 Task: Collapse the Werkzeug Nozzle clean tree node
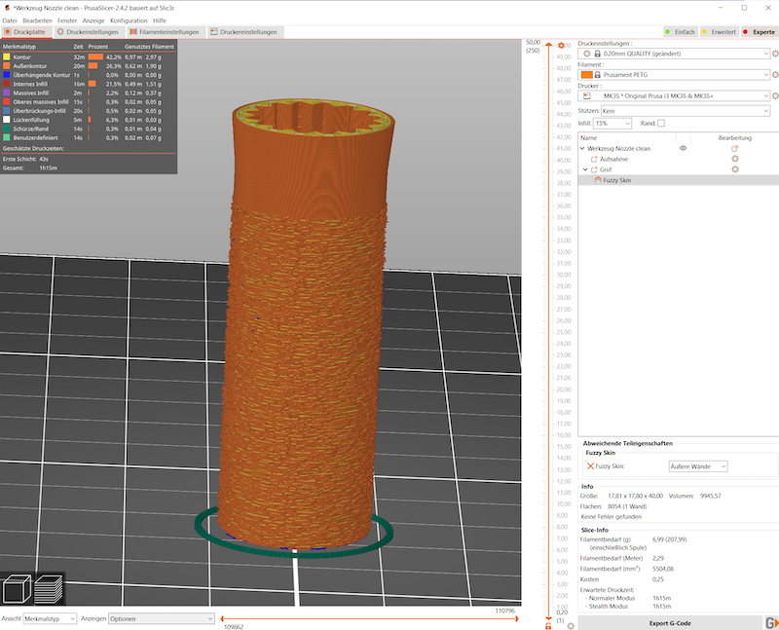[x=582, y=148]
